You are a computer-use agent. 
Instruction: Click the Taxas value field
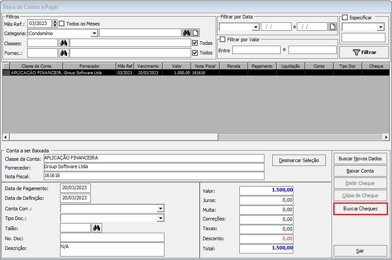click(x=266, y=229)
